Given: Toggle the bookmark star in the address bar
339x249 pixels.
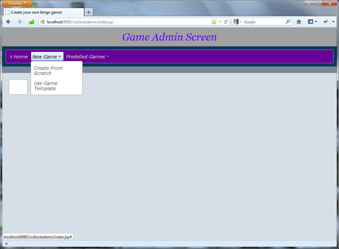Looking at the screenshot, I should pyautogui.click(x=214, y=22).
